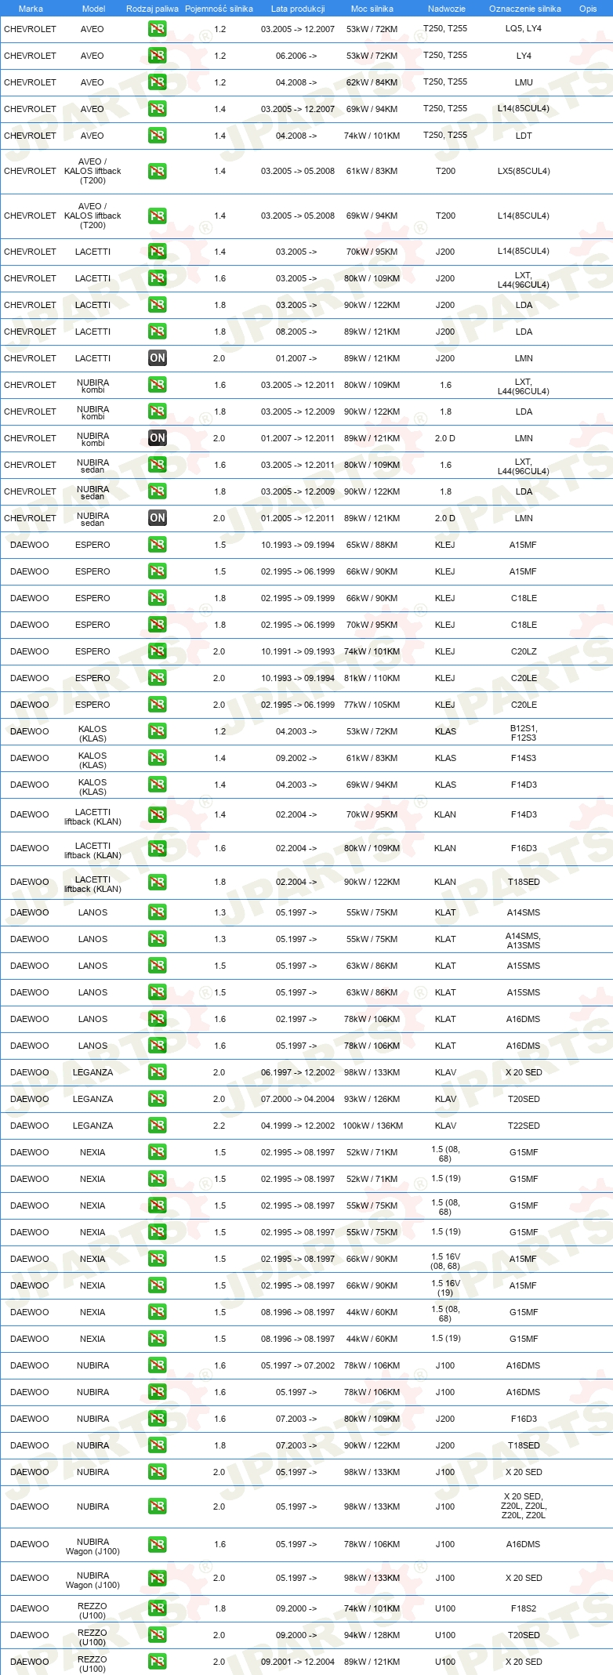
Task: Click petrol icon in Espero 65kW / 88KM row
Action: pos(158,545)
